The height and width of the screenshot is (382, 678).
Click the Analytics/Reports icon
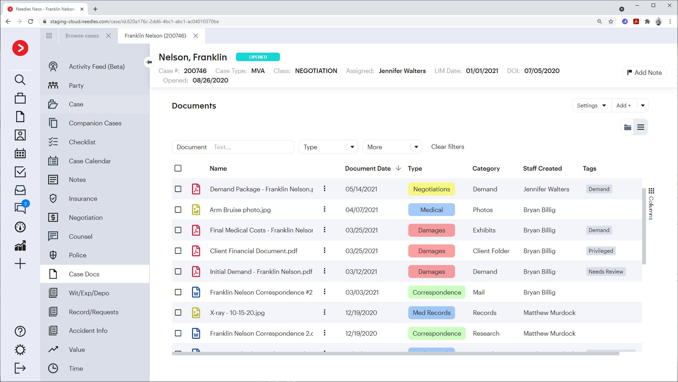coord(20,246)
